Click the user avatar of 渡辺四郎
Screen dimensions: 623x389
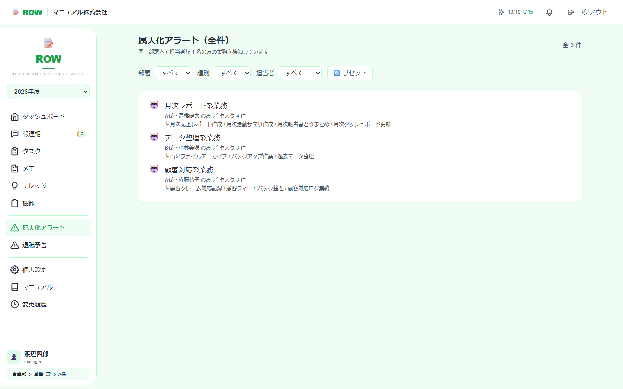point(14,357)
